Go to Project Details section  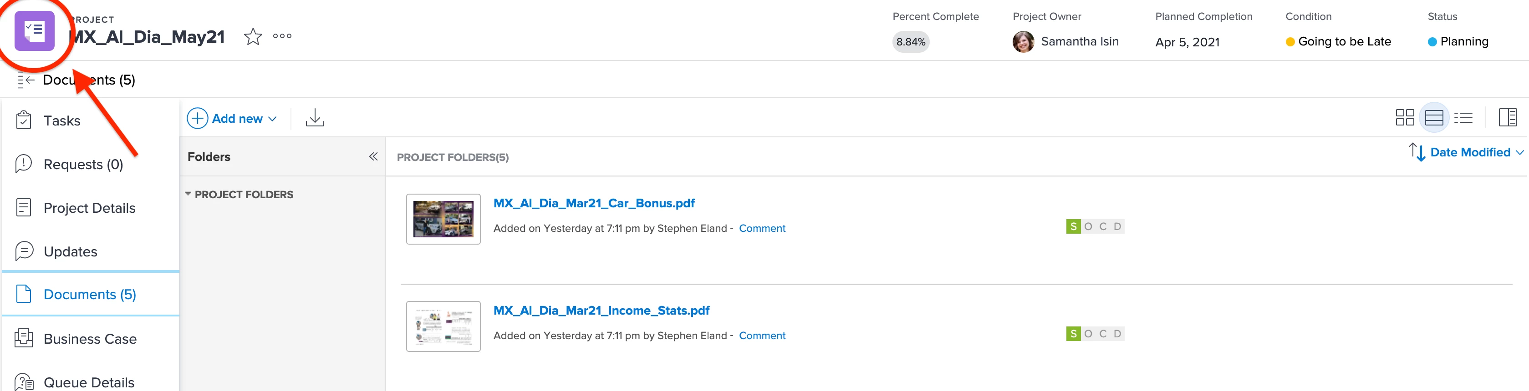[x=89, y=208]
